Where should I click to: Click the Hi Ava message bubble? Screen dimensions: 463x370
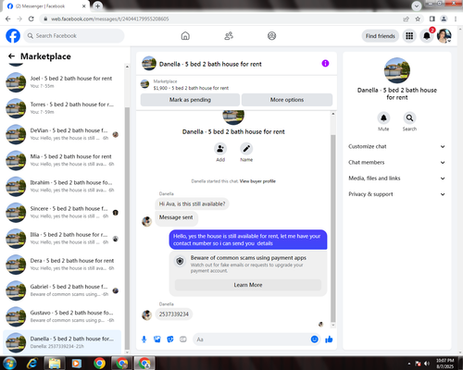(192, 203)
